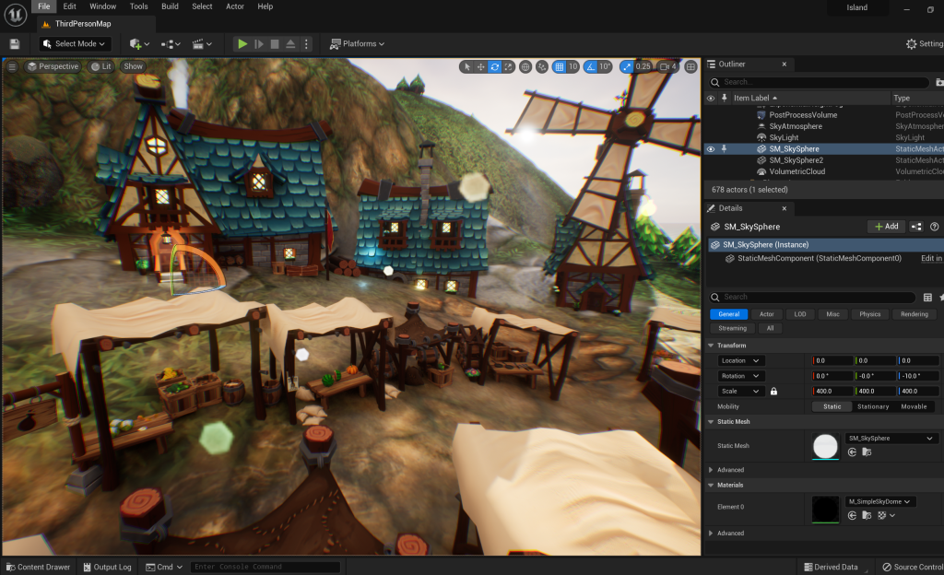Select PostProcessVolume in the Outliner
Image resolution: width=944 pixels, height=575 pixels.
pos(803,115)
